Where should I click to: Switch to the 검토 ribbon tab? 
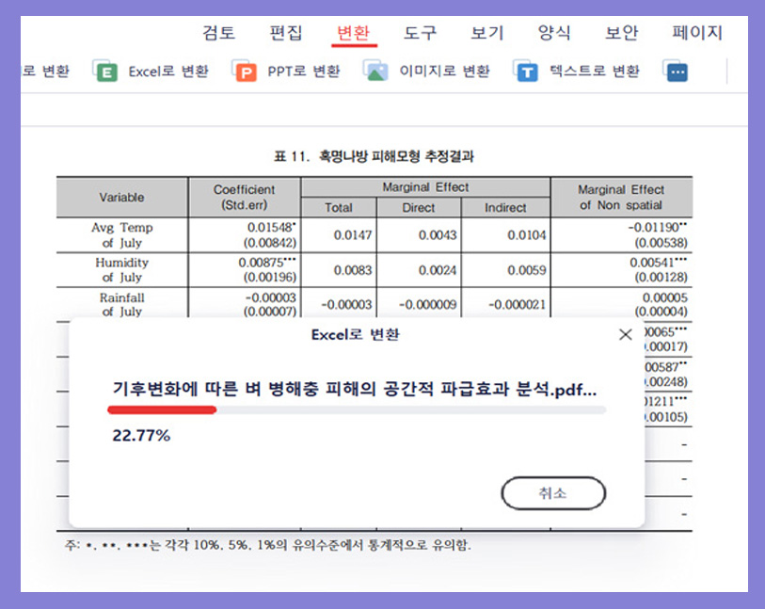tap(217, 33)
